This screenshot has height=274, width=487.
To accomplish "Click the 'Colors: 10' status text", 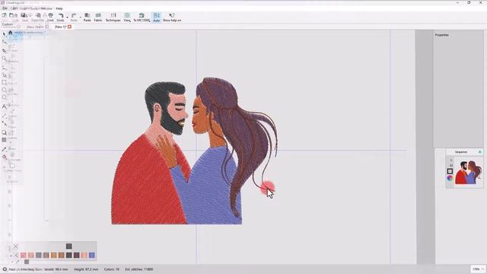I will tap(112, 269).
